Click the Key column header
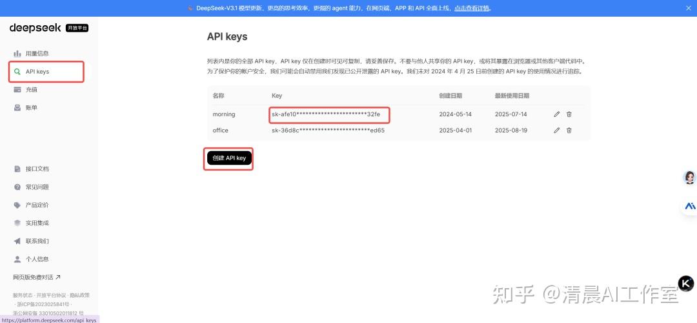Screen dimensions: 697x323 coord(276,96)
